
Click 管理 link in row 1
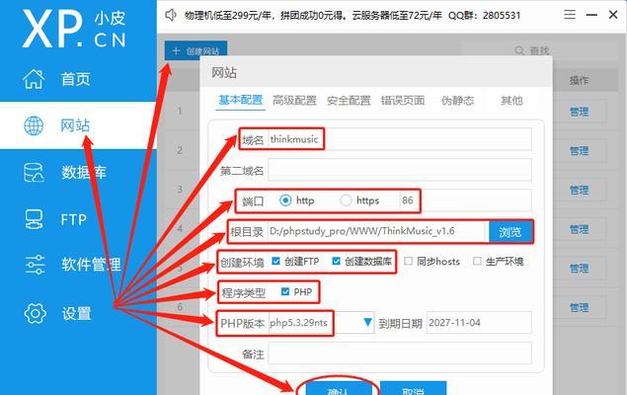tap(579, 112)
